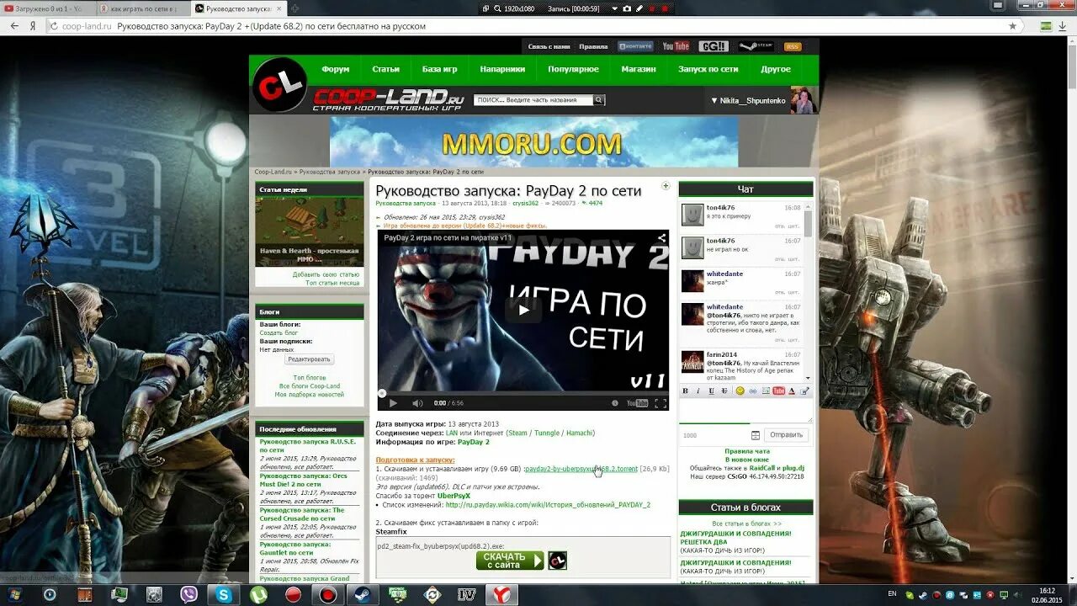The image size is (1077, 606).
Task: Choose text color in chat toolbar
Action: 793,391
